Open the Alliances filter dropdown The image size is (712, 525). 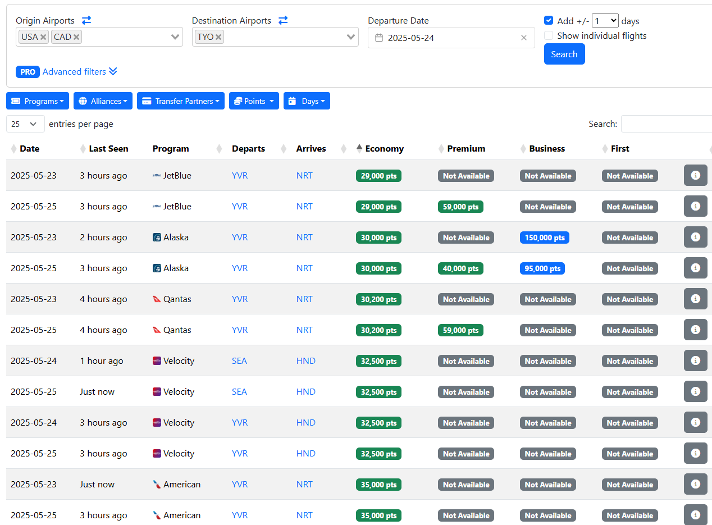coord(103,101)
